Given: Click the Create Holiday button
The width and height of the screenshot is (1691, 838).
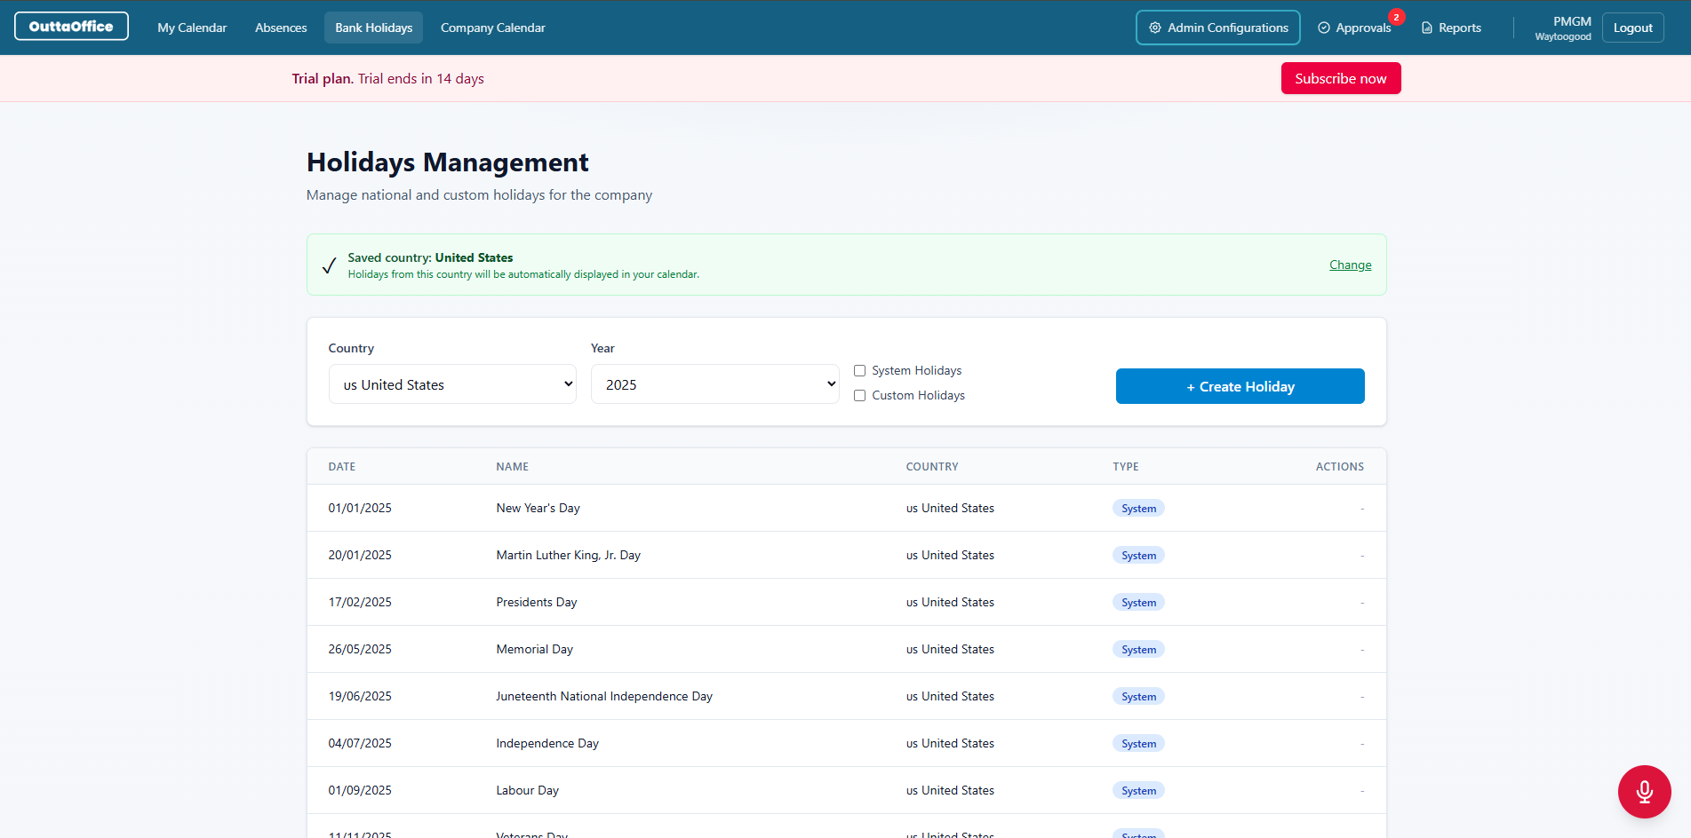Looking at the screenshot, I should (x=1240, y=386).
